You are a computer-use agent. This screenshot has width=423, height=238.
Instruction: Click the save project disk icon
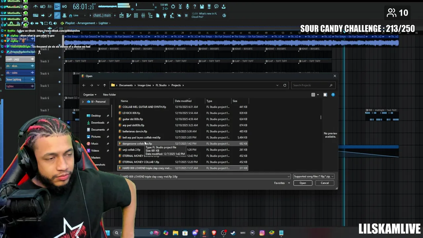coord(202,7)
